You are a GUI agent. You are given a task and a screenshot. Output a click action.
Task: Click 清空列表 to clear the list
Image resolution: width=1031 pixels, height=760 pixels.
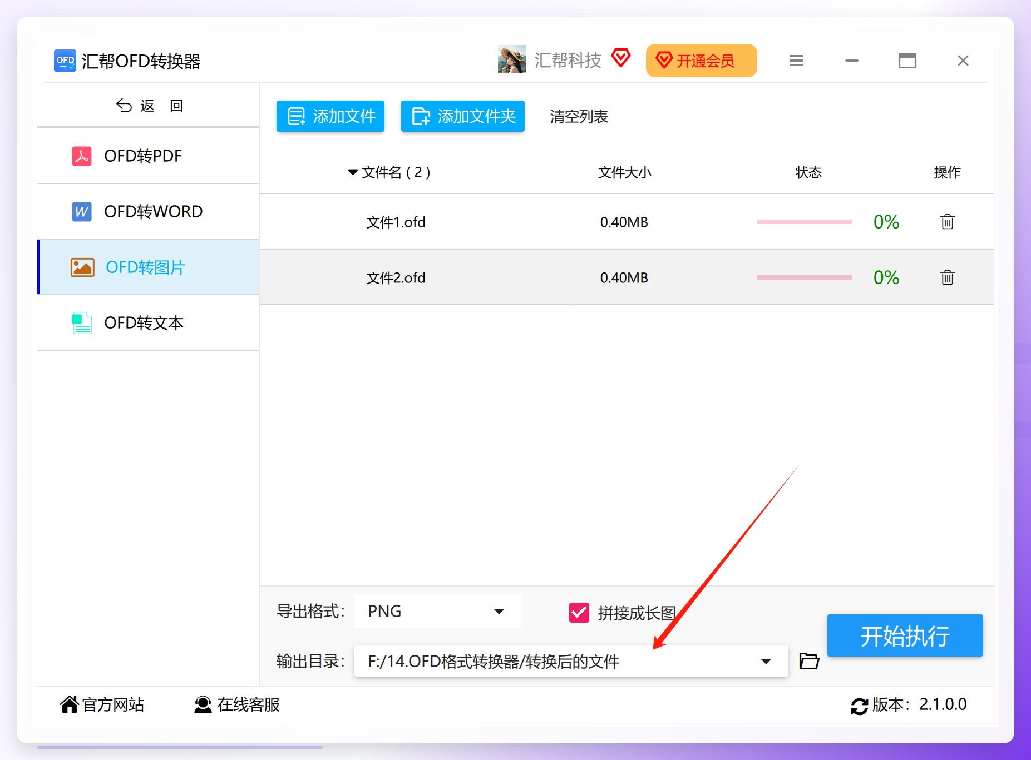click(x=579, y=117)
